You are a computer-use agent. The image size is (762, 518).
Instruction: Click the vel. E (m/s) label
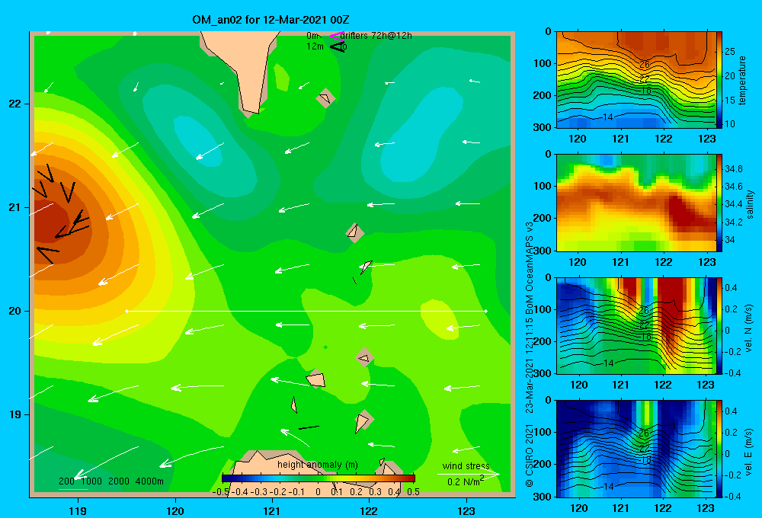point(748,451)
